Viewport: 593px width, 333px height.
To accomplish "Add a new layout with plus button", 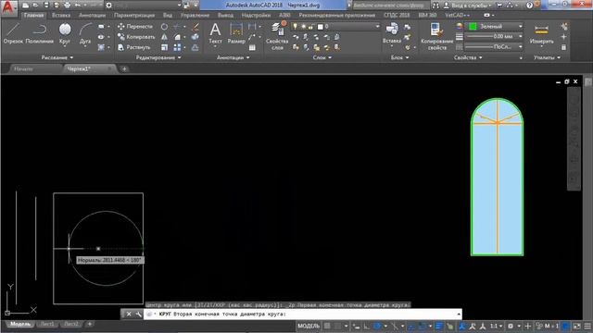I will (90, 324).
